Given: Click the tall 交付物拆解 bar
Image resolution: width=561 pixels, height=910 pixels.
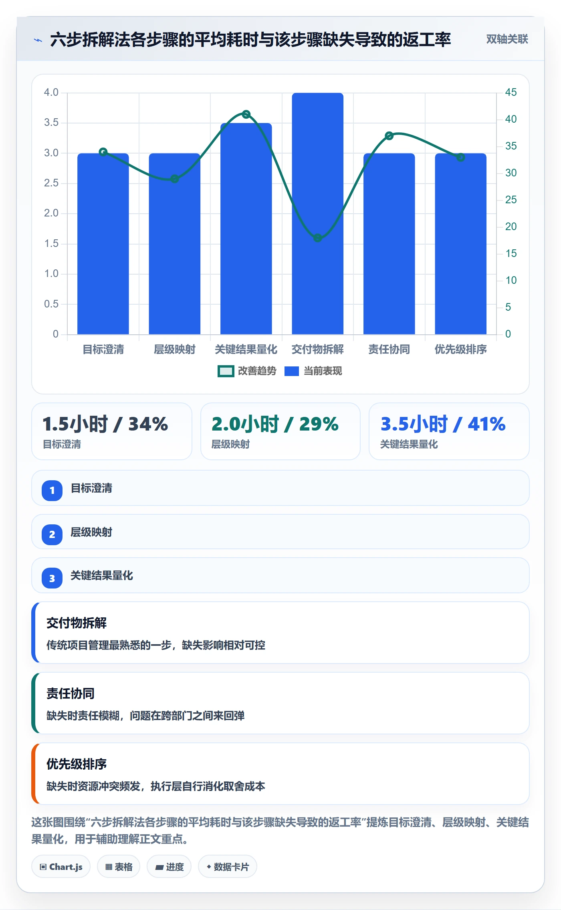Looking at the screenshot, I should coord(318,214).
